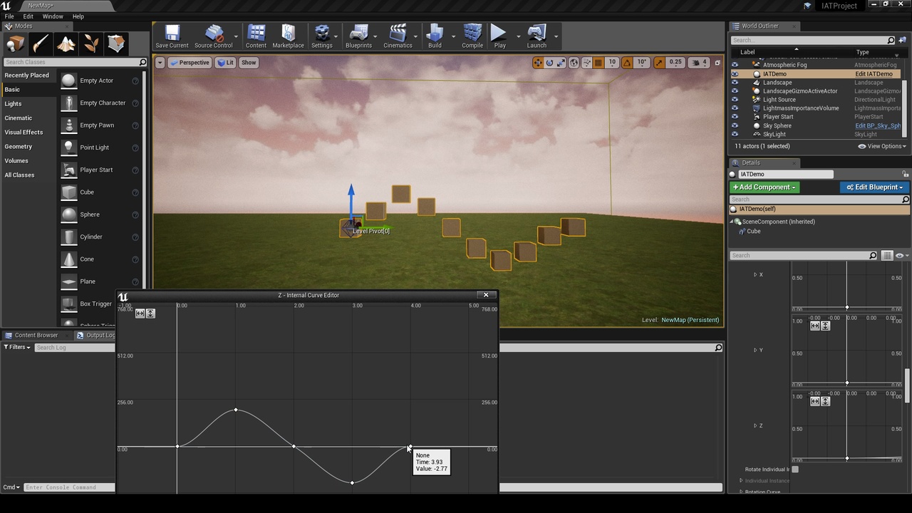The width and height of the screenshot is (912, 513).
Task: Click surface snapping icon in viewport toolbar
Action: (x=587, y=63)
